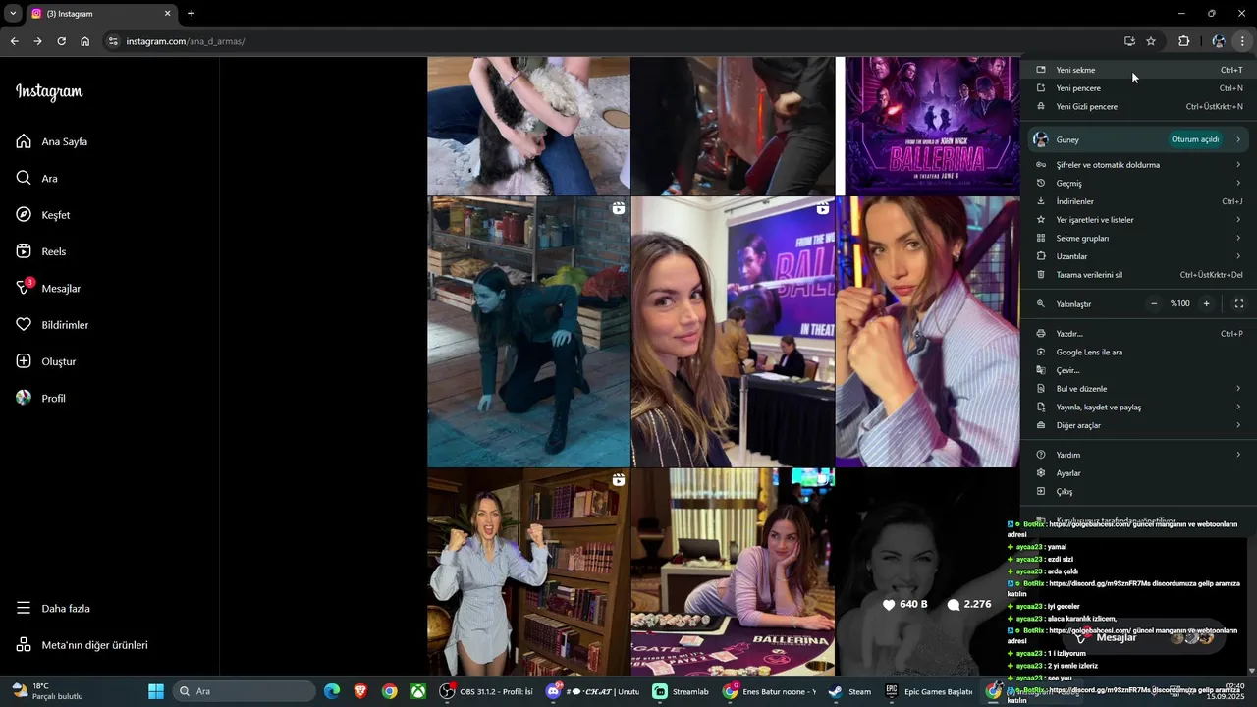The image size is (1257, 707).
Task: Open the raised fist striped shirt post
Action: [x=928, y=332]
